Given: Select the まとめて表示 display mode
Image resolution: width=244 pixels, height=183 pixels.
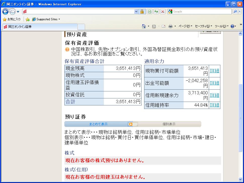Looking at the screenshot, I should [98, 124].
